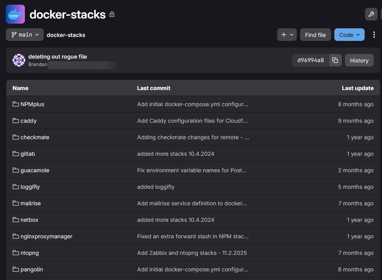Copy commit SHA with the clipboard icon
Image resolution: width=382 pixels, height=280 pixels.
click(335, 60)
